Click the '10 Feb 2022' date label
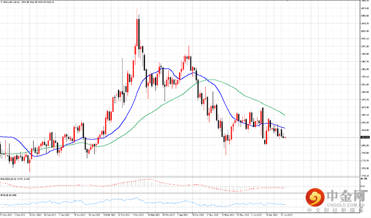 pyautogui.click(x=108, y=215)
